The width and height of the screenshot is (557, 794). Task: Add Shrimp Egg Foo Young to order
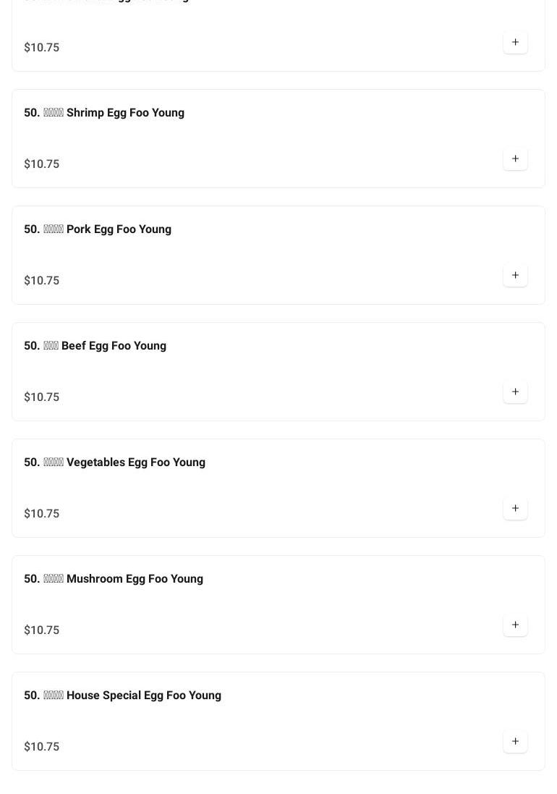click(515, 159)
